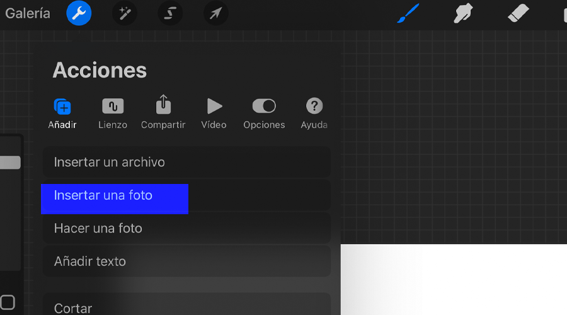Click the sidebar brush slider handle

[x=10, y=163]
